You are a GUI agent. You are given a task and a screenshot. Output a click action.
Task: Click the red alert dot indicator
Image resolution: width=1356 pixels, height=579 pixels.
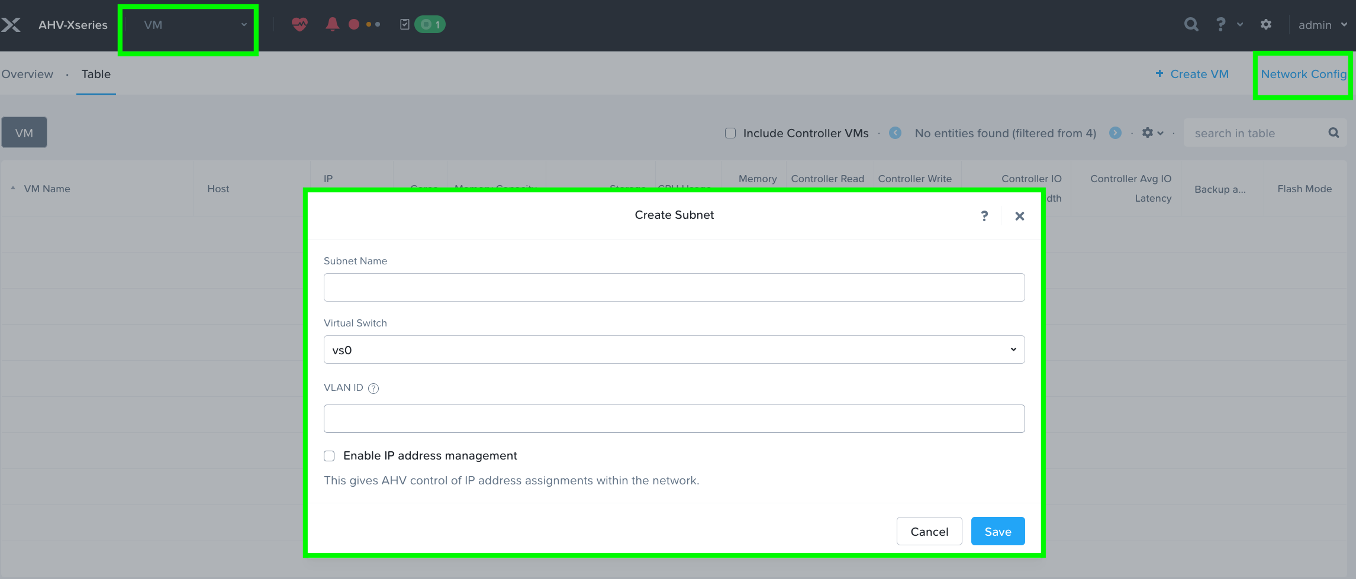(354, 24)
